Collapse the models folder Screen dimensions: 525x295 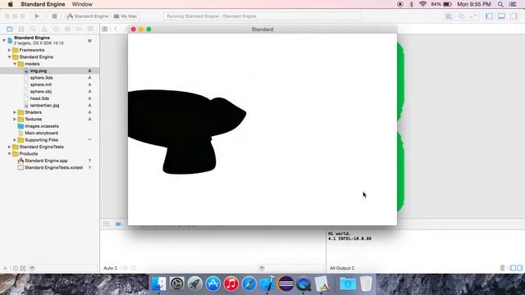[15, 64]
